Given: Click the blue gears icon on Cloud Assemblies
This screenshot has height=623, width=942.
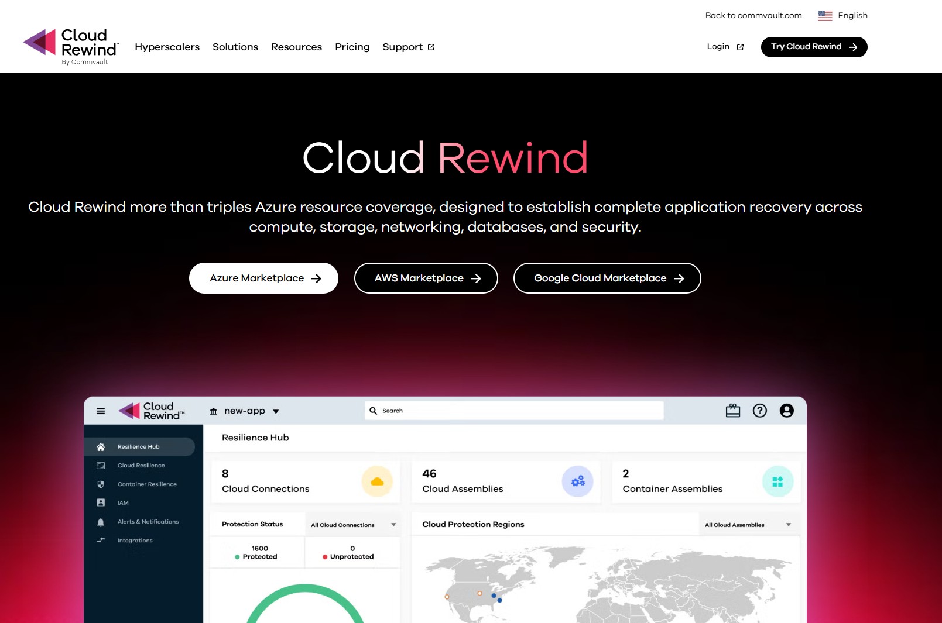Looking at the screenshot, I should 578,481.
